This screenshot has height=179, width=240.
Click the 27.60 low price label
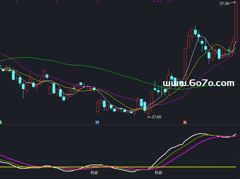pyautogui.click(x=157, y=117)
